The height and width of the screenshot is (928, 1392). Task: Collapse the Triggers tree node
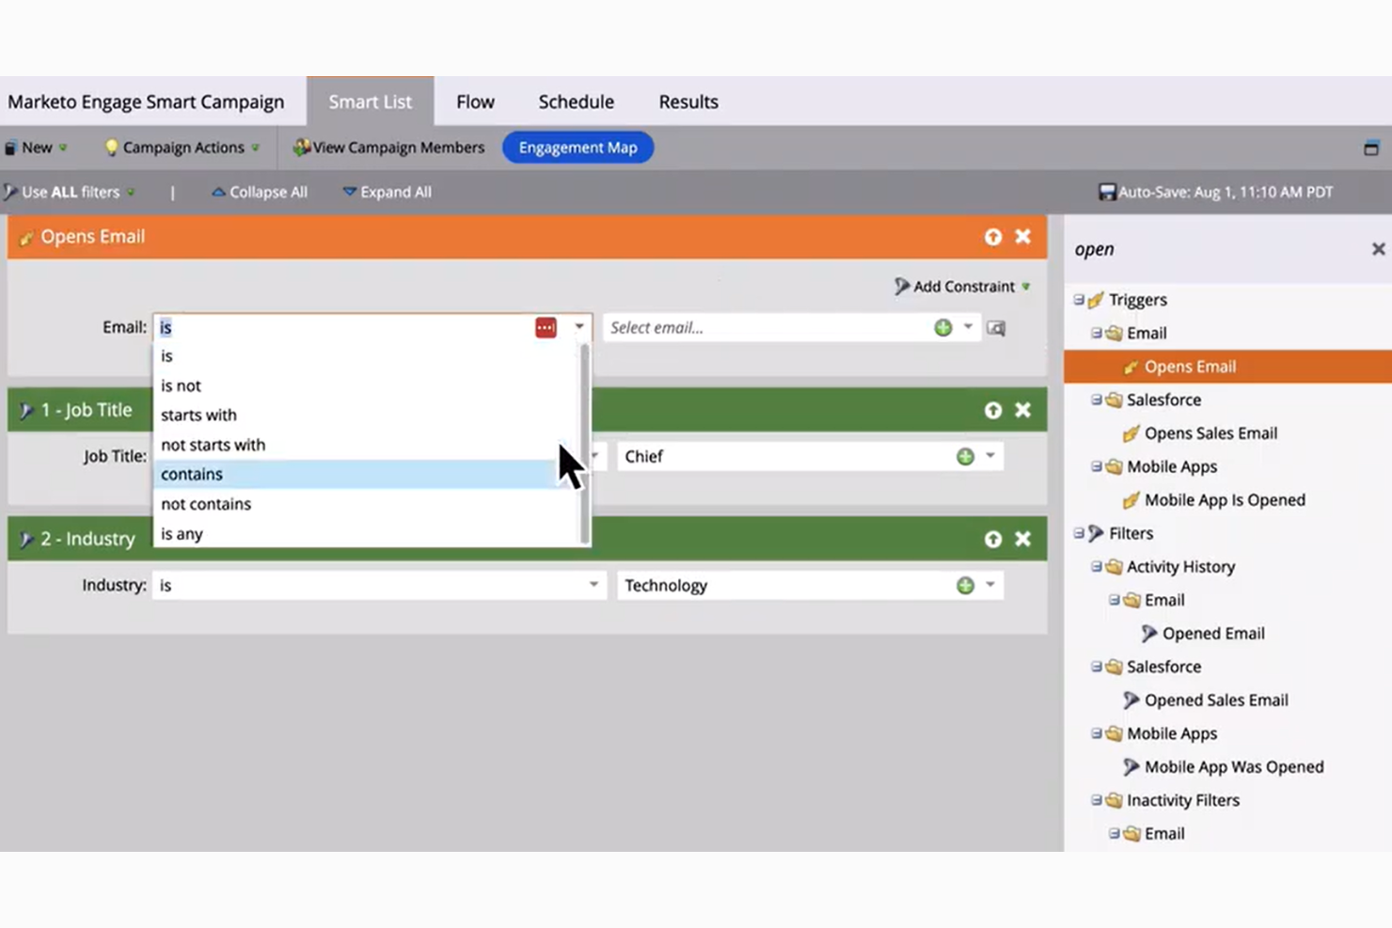1079,300
